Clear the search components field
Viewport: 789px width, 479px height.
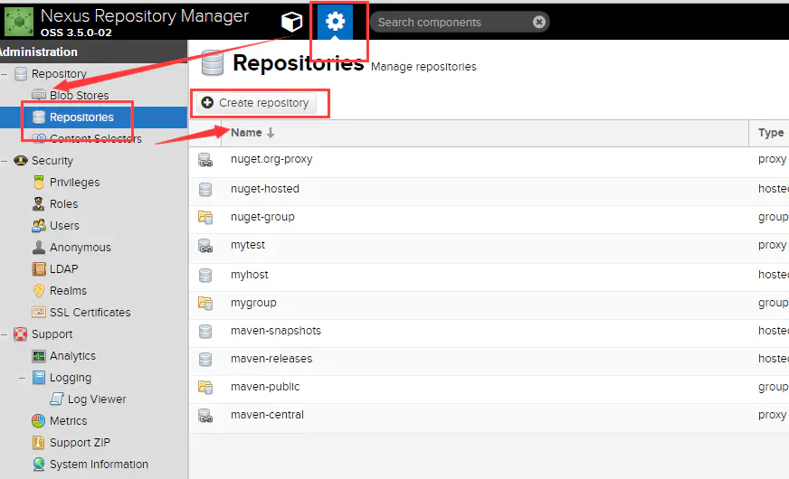(539, 22)
